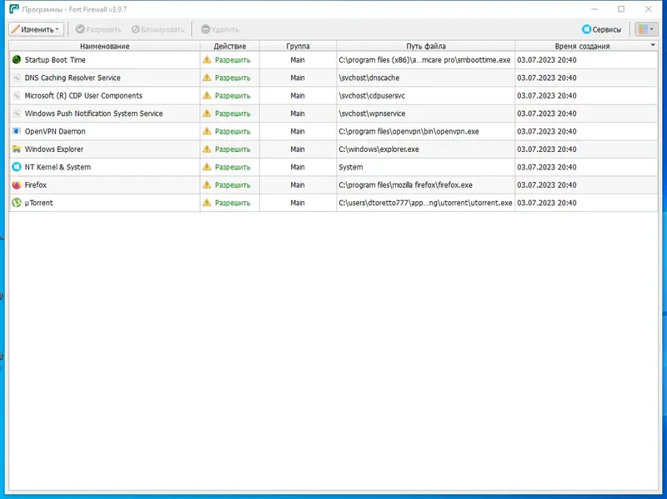Open the colored grid options dropdown
The height and width of the screenshot is (499, 667).
[645, 29]
